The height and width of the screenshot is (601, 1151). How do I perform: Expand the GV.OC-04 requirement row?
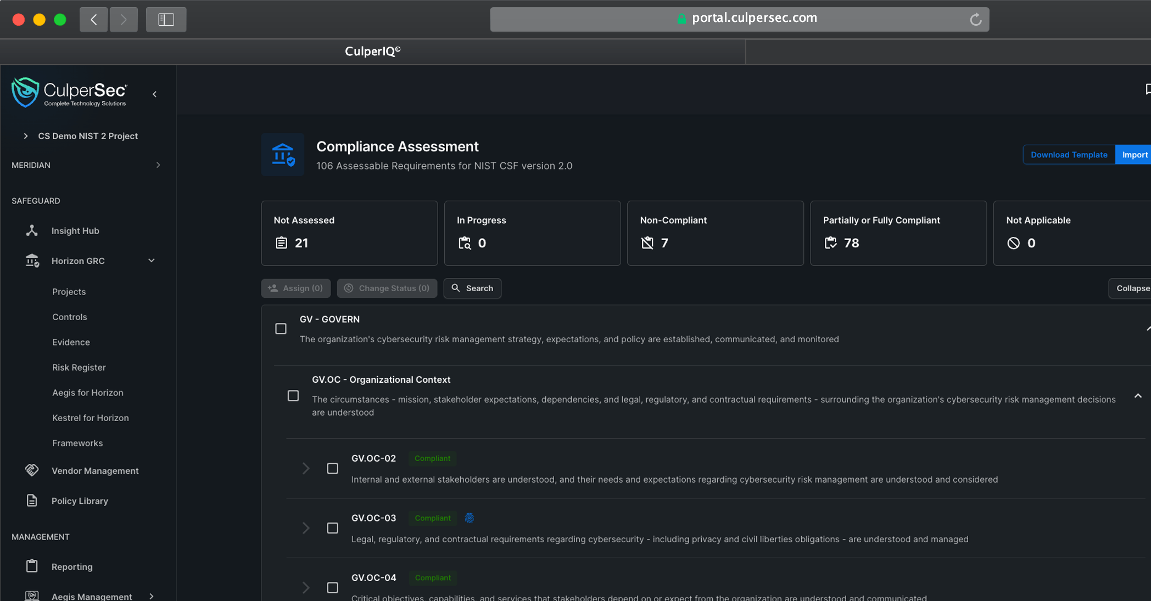tap(306, 588)
